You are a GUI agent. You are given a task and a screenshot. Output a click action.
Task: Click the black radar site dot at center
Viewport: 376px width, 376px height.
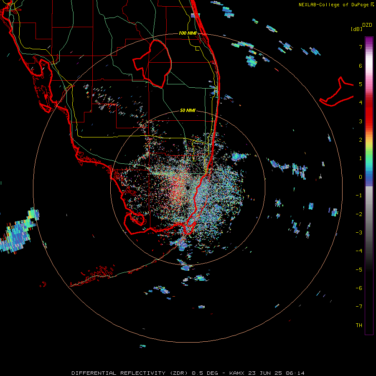coord(188,188)
